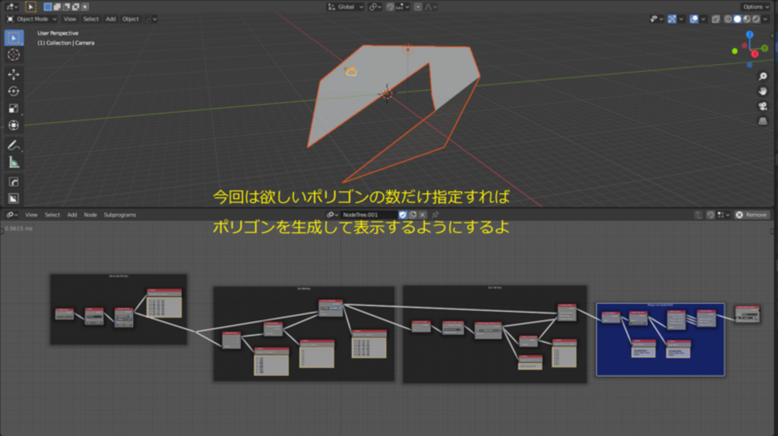Open the Object Mode dropdown
Image resolution: width=778 pixels, height=436 pixels.
[31, 19]
